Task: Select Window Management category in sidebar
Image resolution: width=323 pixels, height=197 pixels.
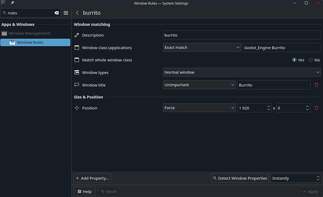Action: tap(29, 33)
